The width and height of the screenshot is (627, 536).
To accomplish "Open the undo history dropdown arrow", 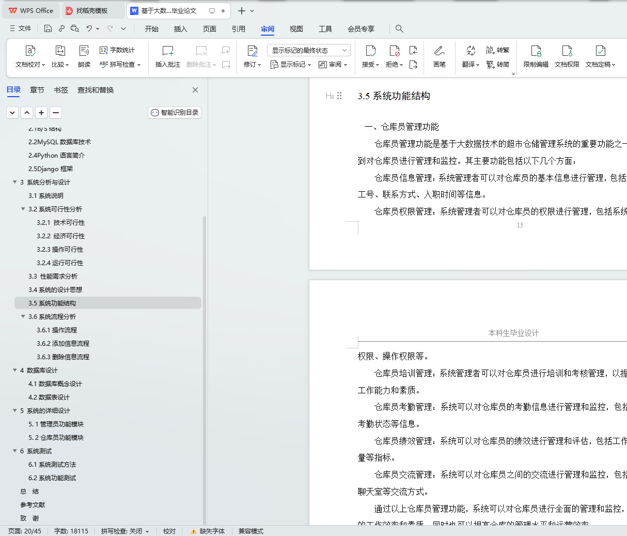I will [98, 28].
